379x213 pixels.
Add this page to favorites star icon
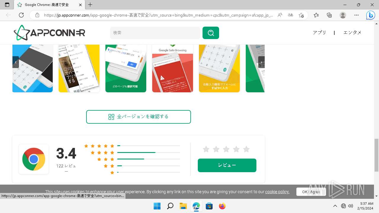point(301,15)
